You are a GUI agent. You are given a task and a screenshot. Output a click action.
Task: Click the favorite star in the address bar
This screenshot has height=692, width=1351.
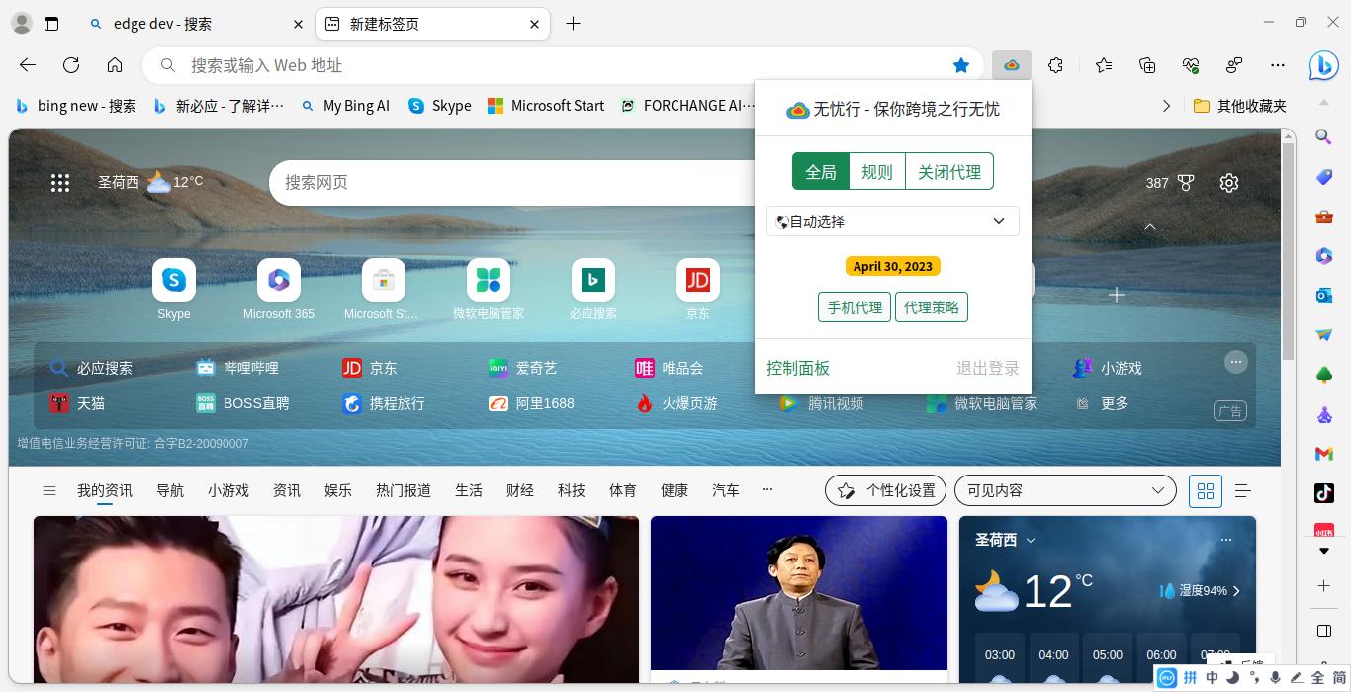[x=961, y=65]
